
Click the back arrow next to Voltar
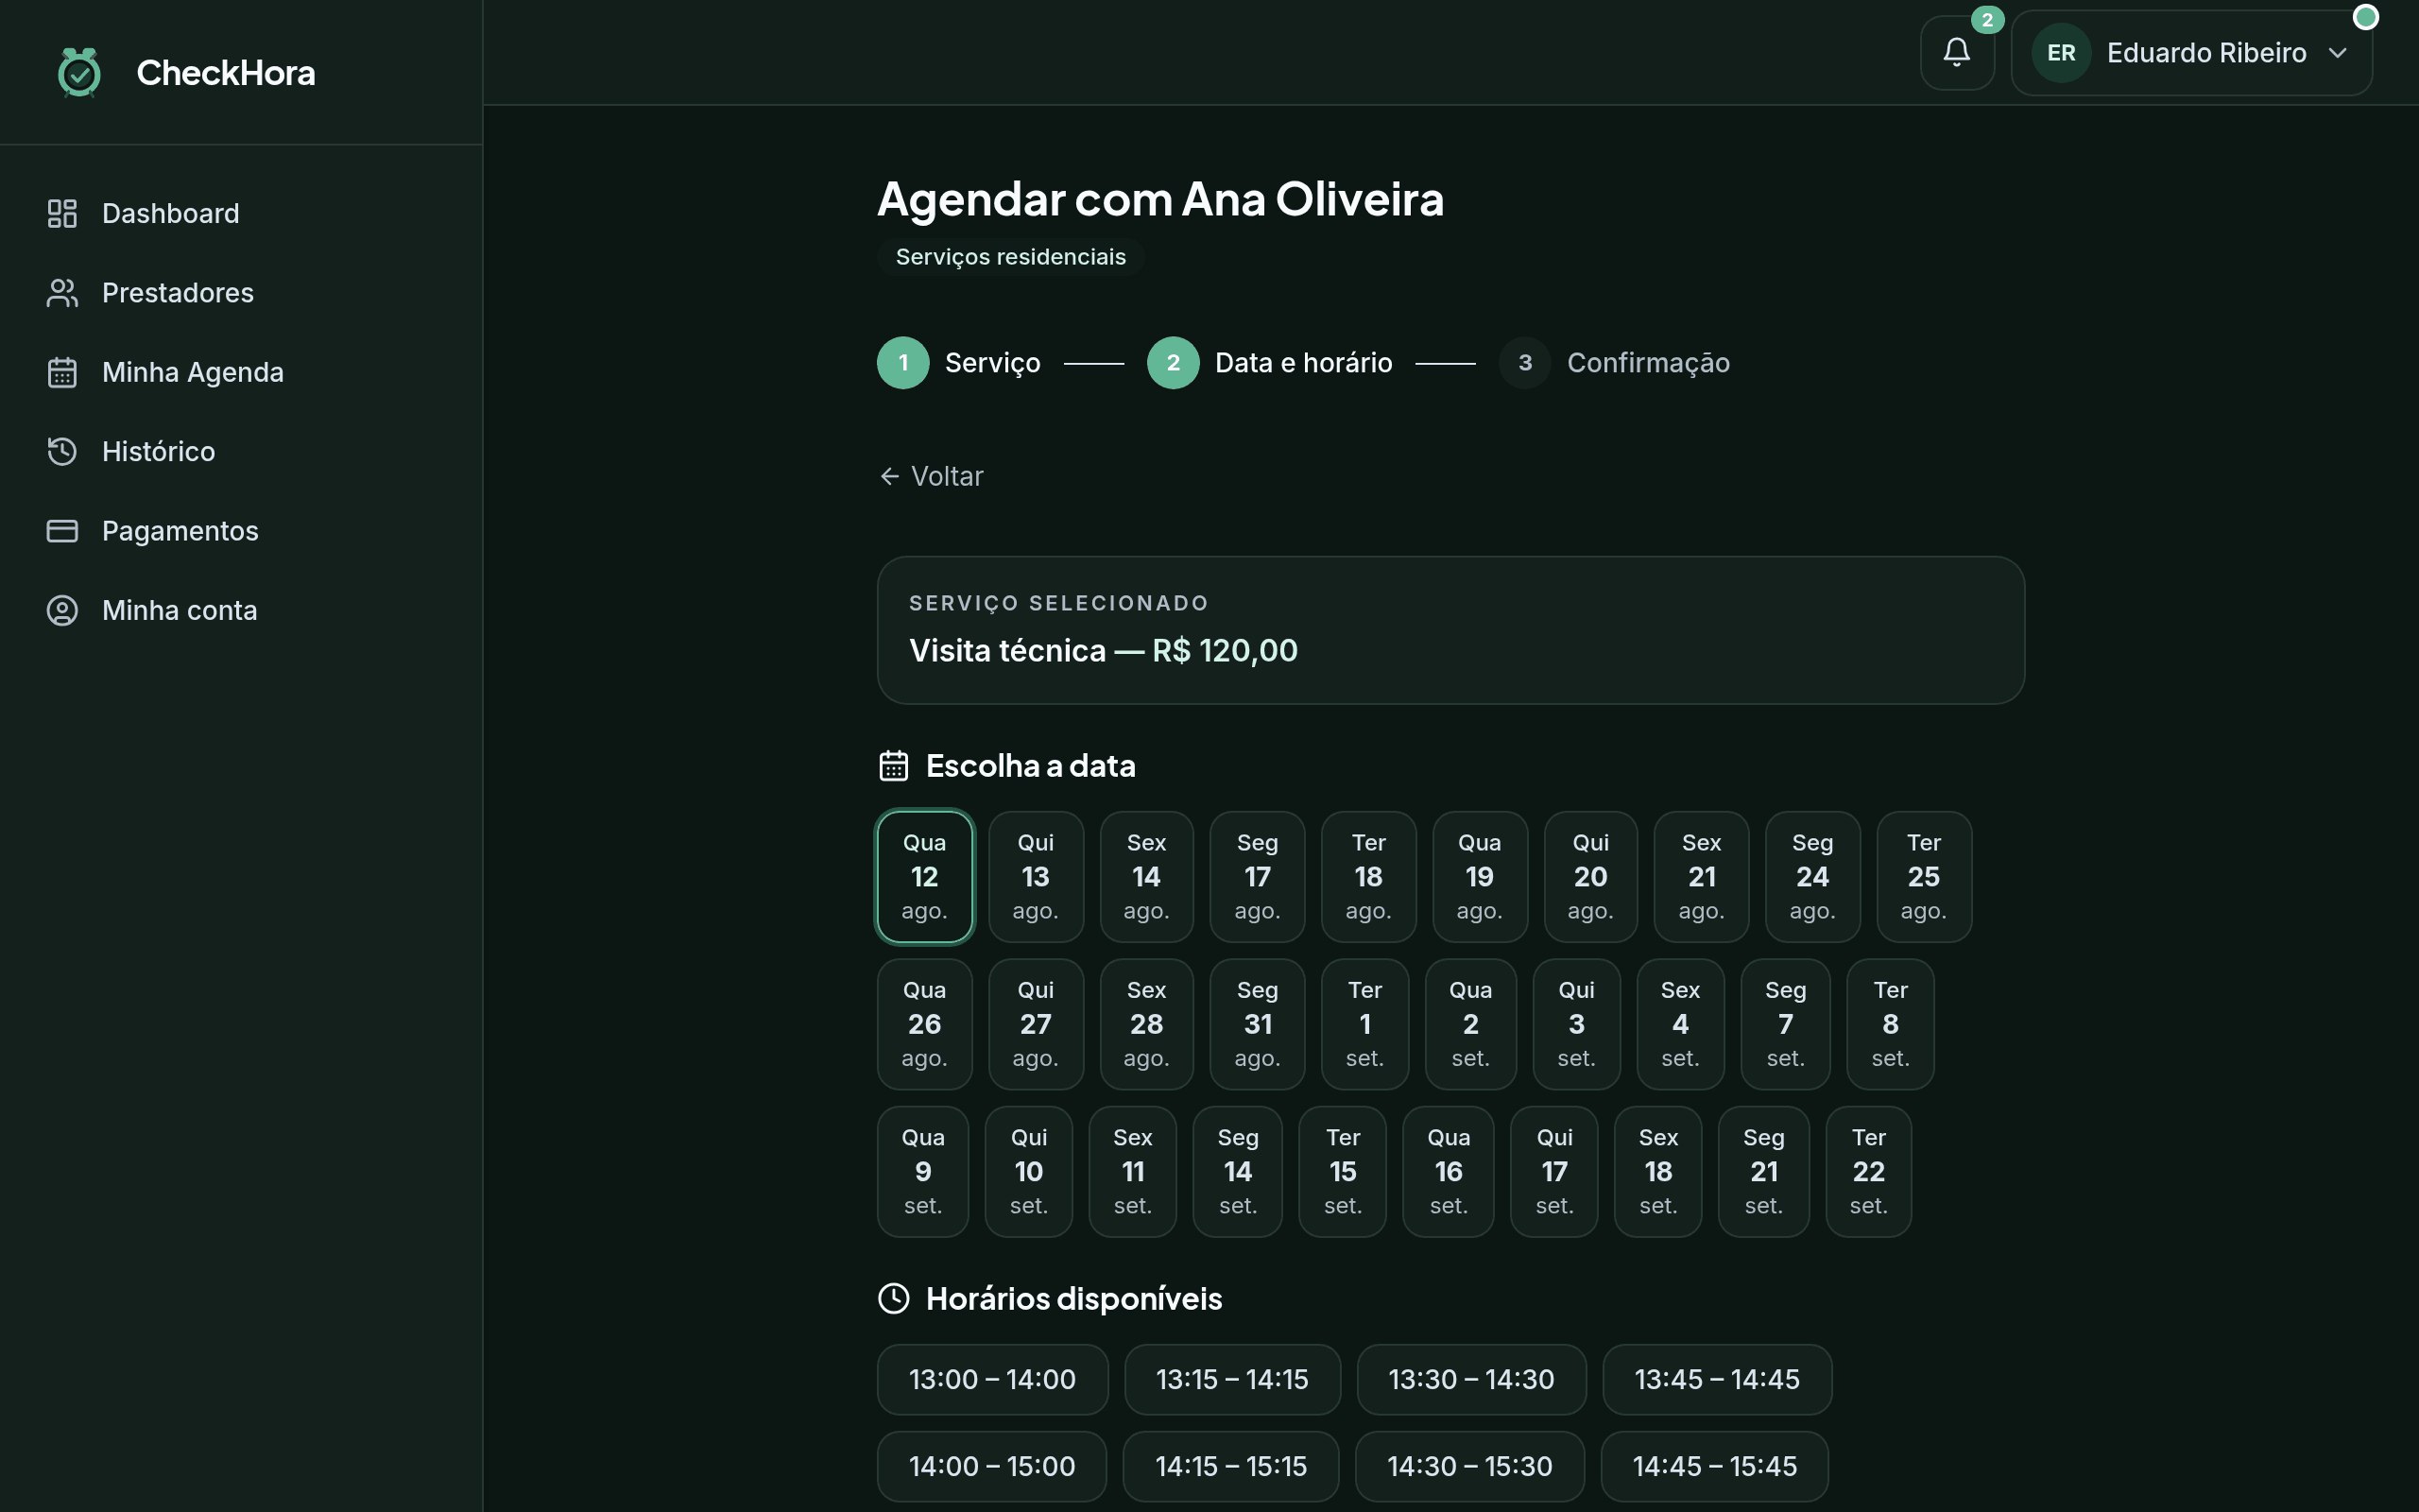888,476
